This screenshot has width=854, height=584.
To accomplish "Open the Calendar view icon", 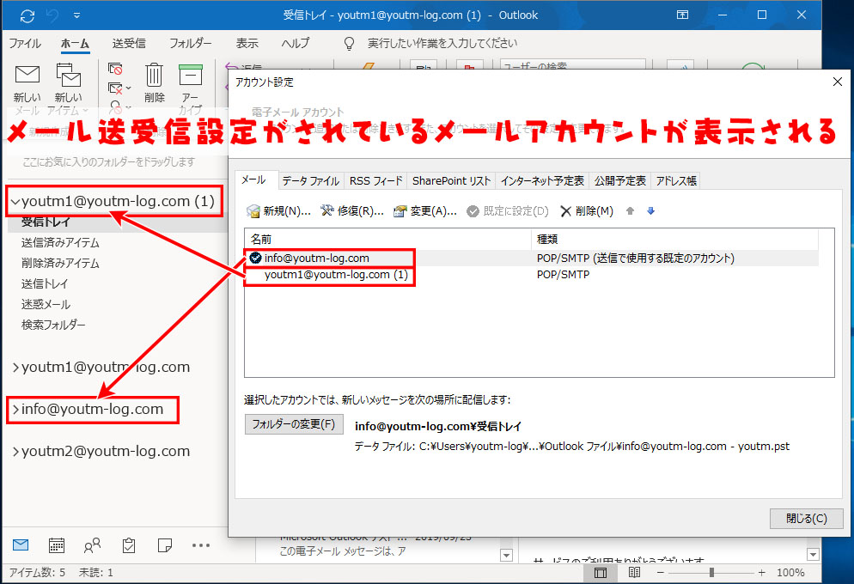I will (57, 544).
